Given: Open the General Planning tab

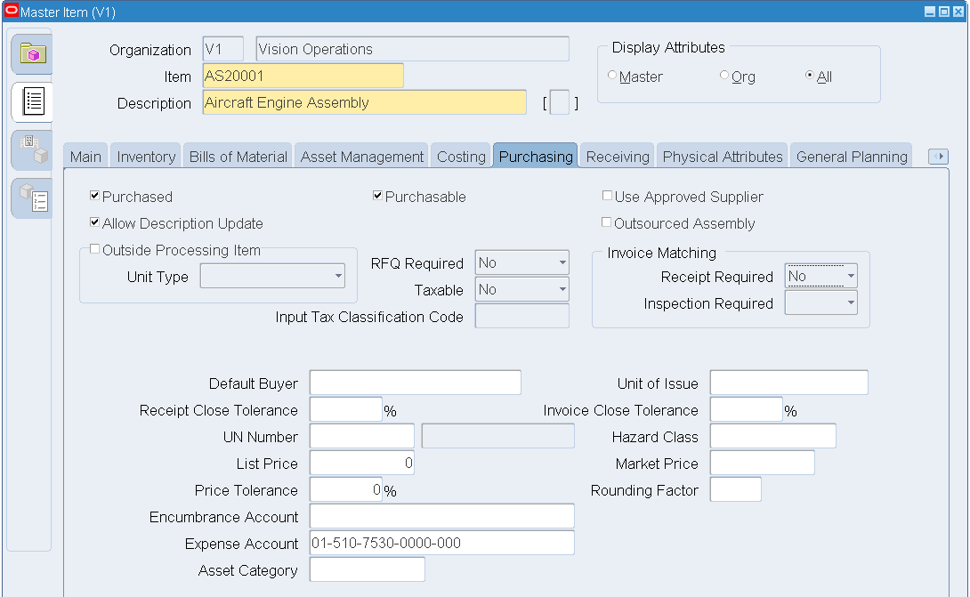Looking at the screenshot, I should pos(852,157).
